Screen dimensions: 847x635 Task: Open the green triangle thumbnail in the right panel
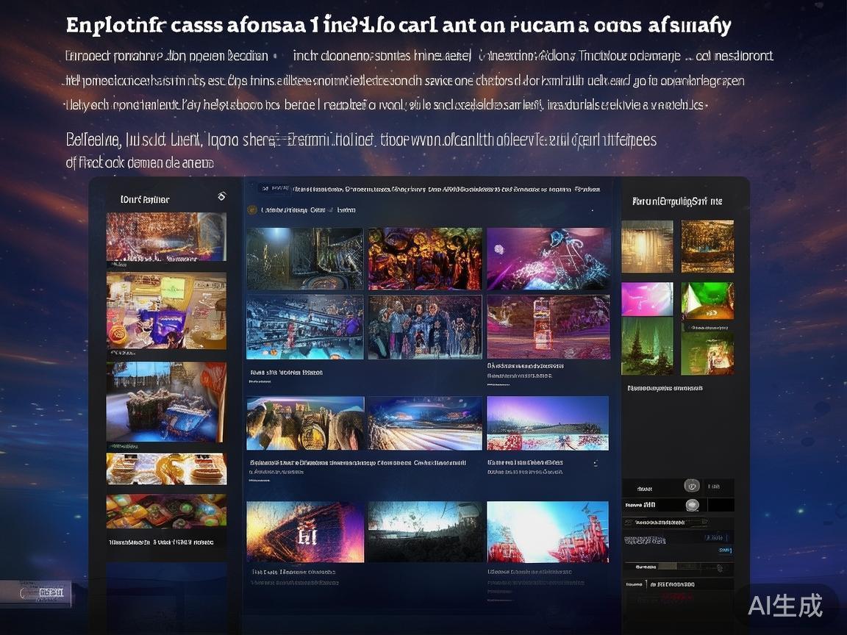(x=707, y=300)
